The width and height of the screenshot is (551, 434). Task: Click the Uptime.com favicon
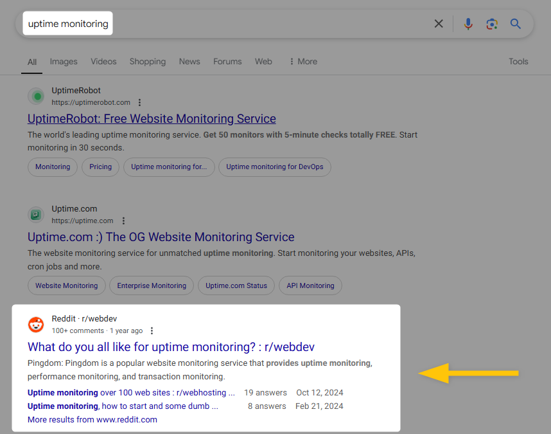tap(36, 215)
